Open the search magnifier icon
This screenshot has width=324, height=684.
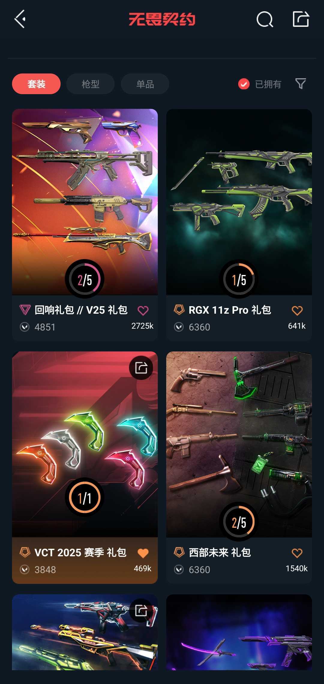coord(265,19)
